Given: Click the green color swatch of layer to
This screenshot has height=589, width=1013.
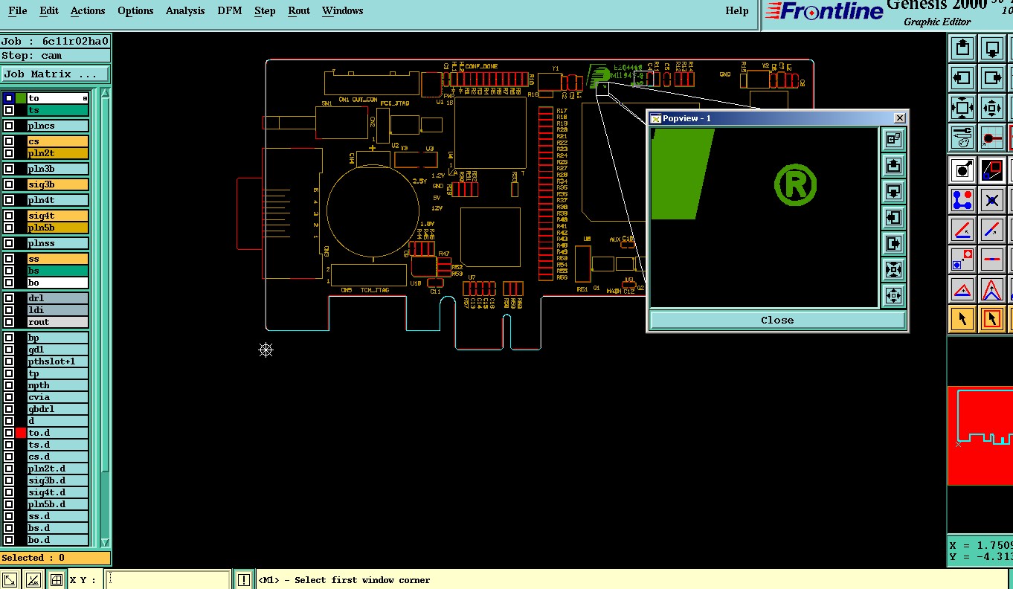Looking at the screenshot, I should 21,98.
